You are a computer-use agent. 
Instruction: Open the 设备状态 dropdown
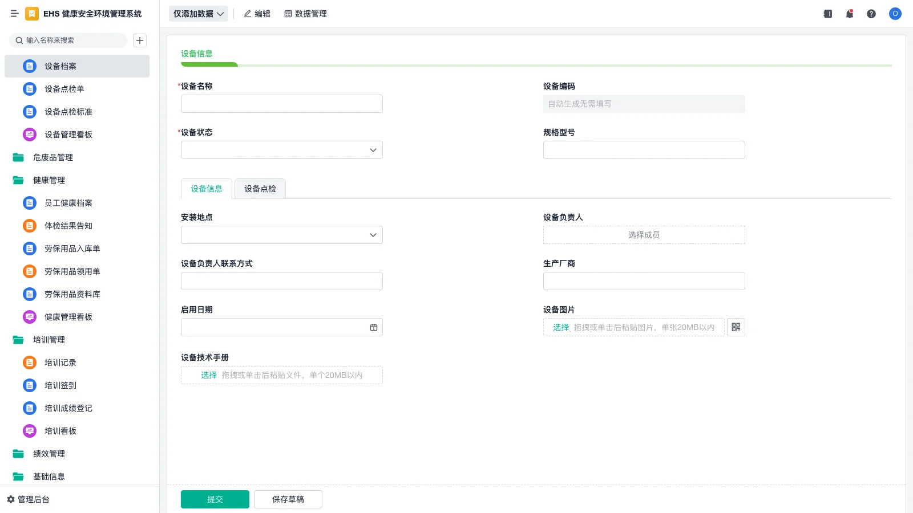pyautogui.click(x=373, y=150)
